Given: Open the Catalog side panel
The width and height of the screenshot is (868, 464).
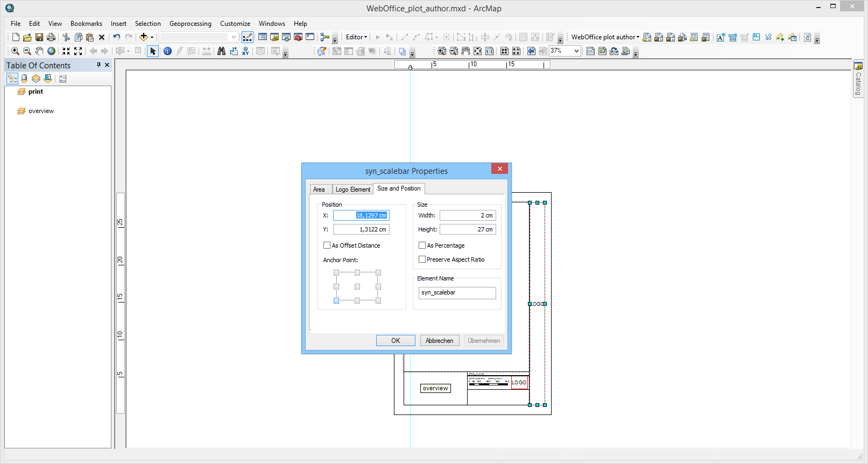Looking at the screenshot, I should tap(858, 79).
